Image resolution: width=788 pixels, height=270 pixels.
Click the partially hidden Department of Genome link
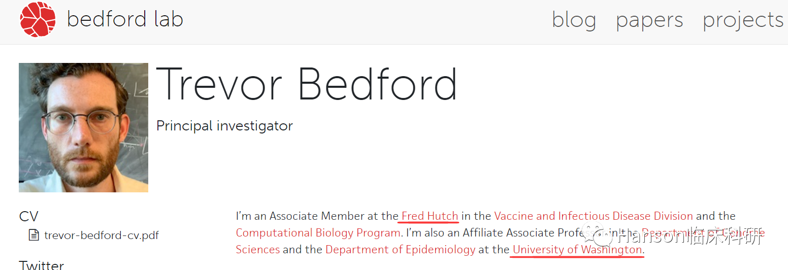coord(703,233)
